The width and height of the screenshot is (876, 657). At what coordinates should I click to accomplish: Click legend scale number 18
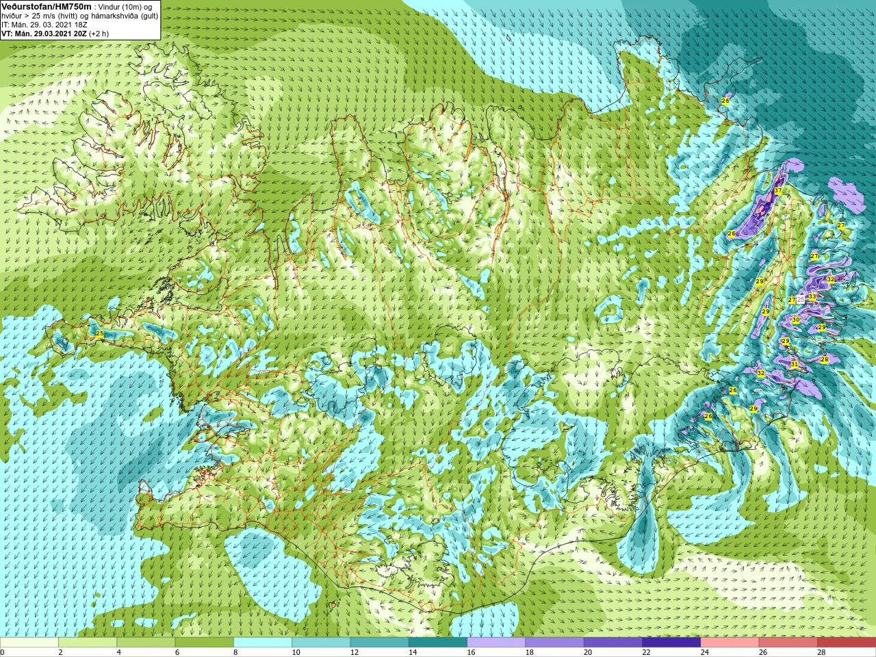(529, 652)
